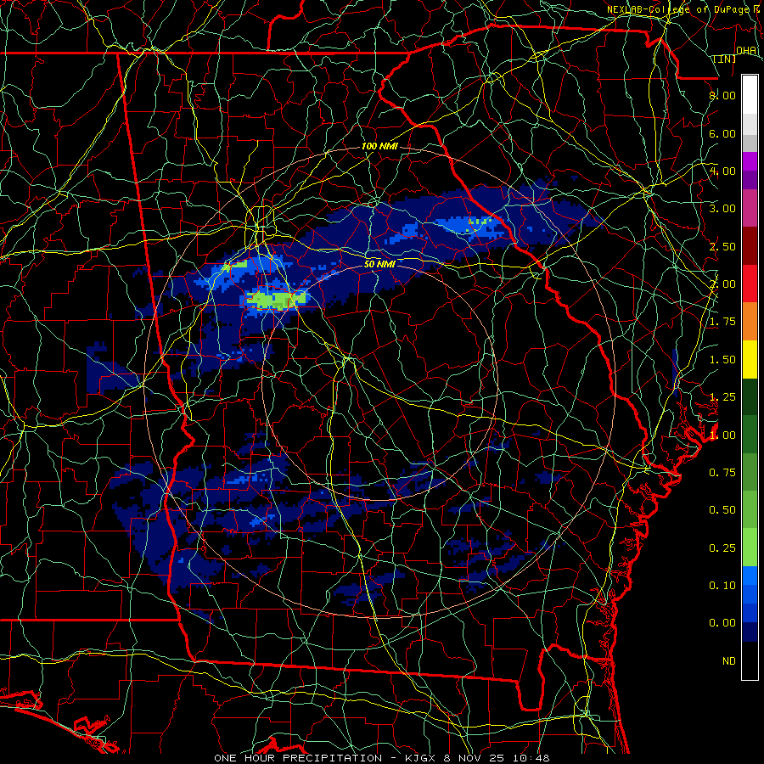Image resolution: width=764 pixels, height=764 pixels.
Task: Click the 50 NMI range ring label
Action: point(379,264)
